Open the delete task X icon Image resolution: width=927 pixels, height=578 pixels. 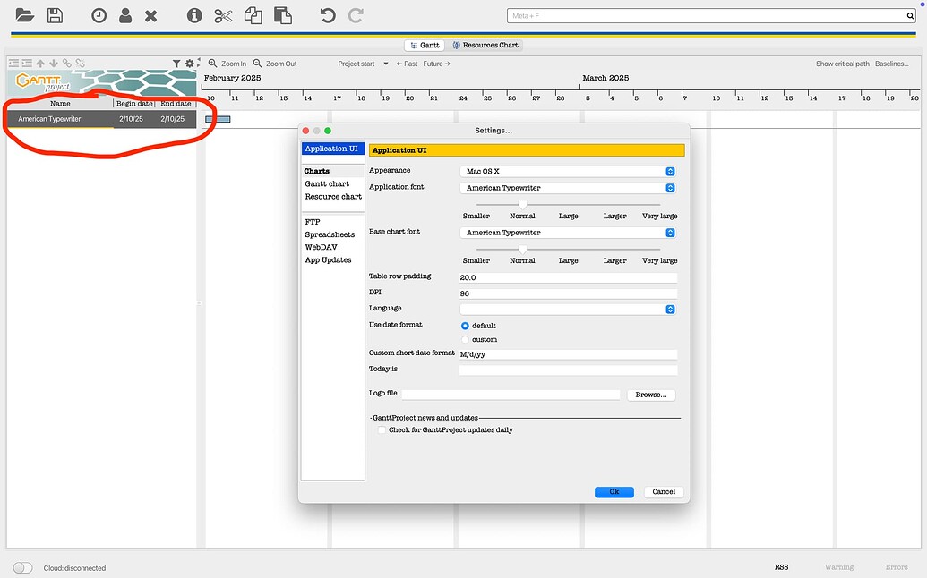150,14
